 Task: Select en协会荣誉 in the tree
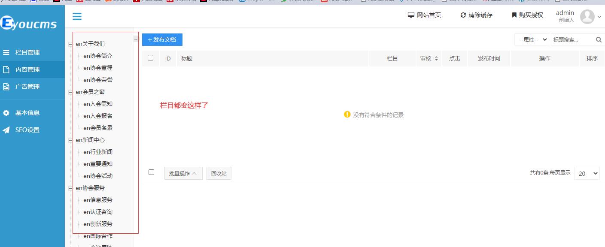tap(98, 80)
